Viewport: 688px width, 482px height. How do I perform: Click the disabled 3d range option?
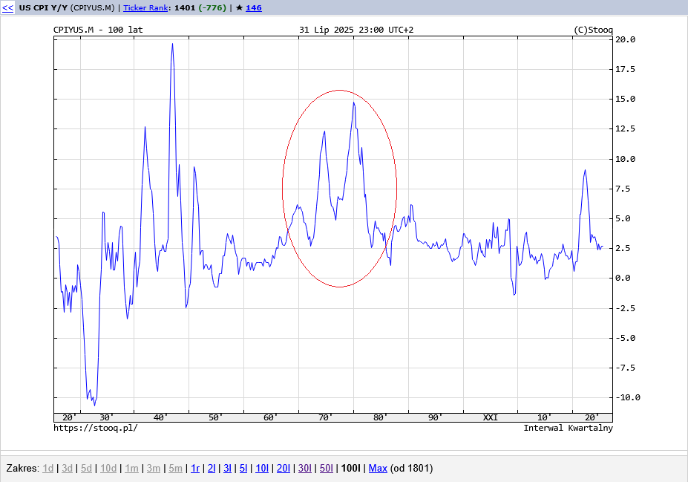click(x=67, y=469)
